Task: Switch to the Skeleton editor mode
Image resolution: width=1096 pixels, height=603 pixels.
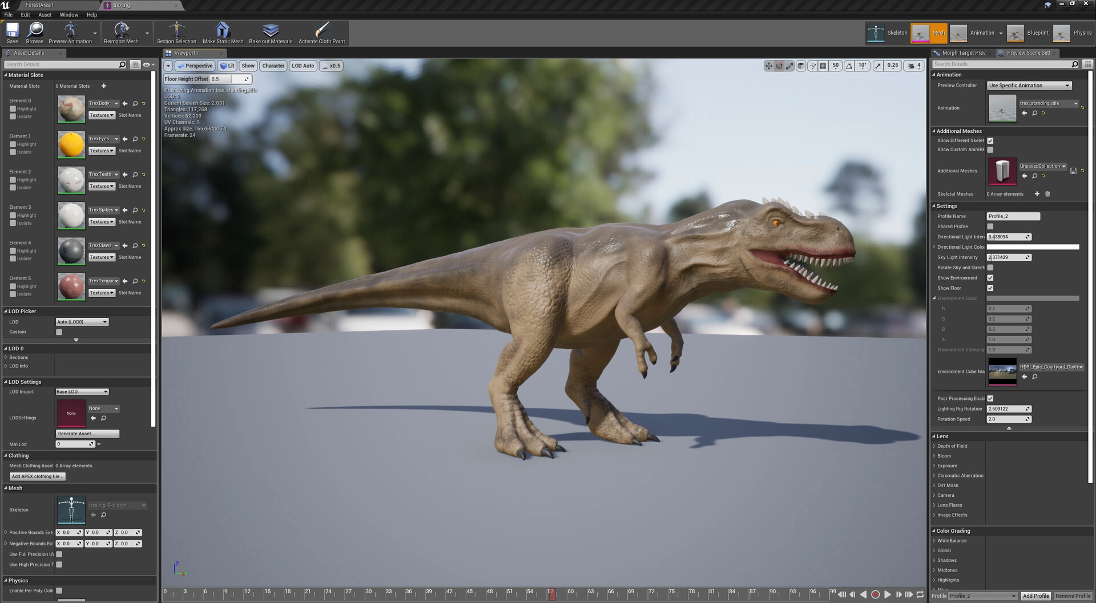Action: point(887,33)
